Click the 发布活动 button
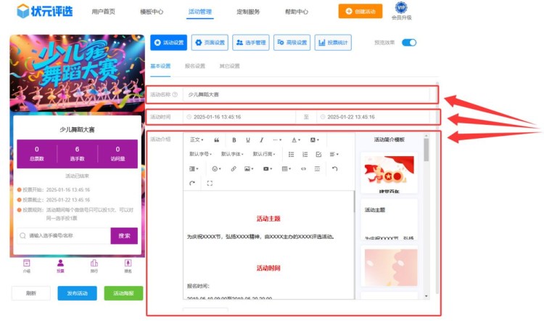The height and width of the screenshot is (321, 544). coord(77,293)
